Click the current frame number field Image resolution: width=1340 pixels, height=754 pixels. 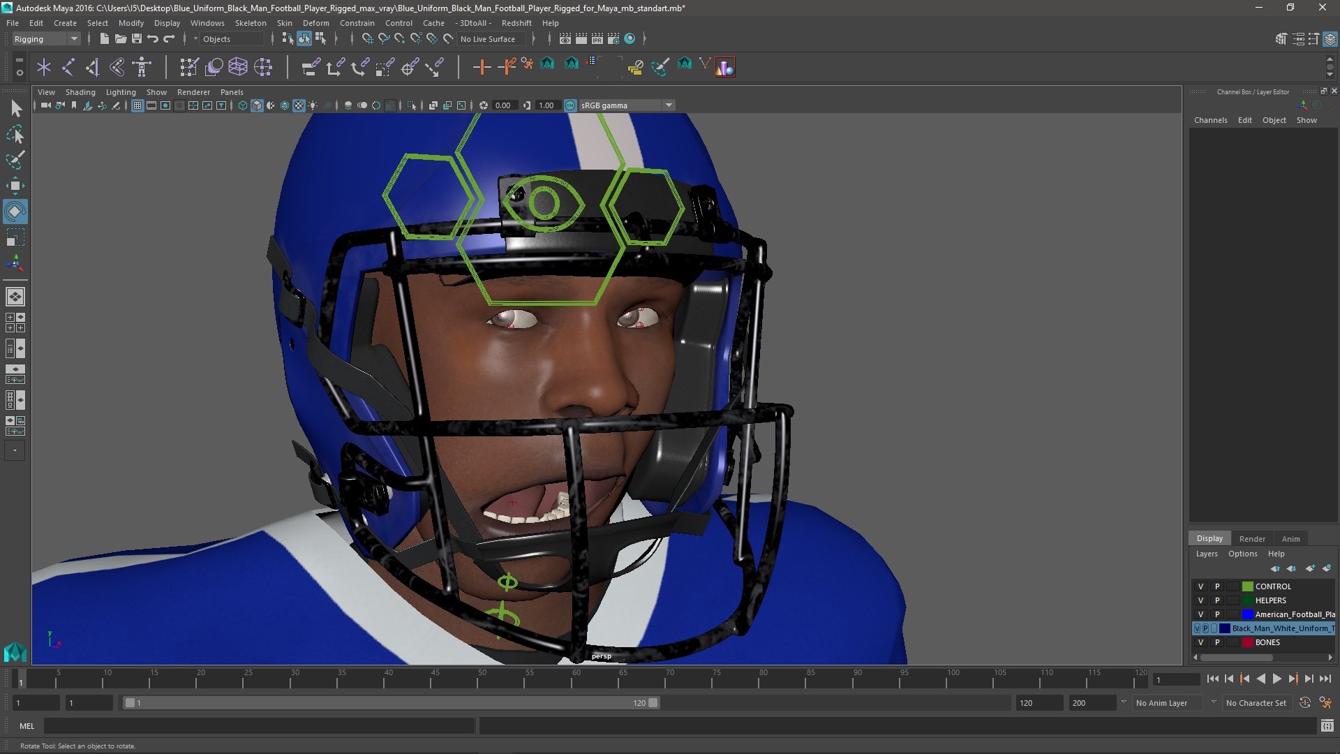1177,679
